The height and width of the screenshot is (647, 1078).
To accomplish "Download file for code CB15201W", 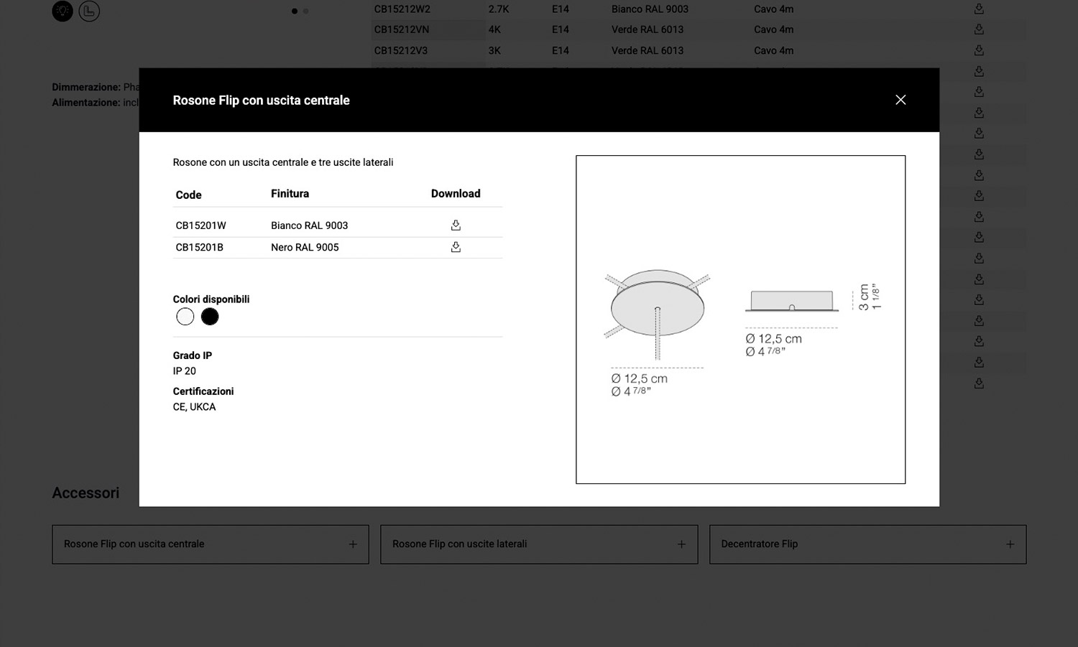I will pos(456,225).
